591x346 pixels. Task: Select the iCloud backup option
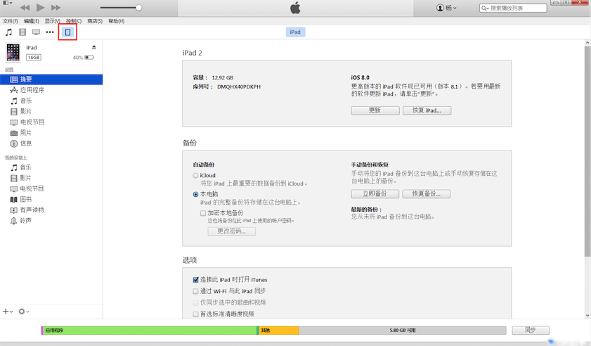196,176
